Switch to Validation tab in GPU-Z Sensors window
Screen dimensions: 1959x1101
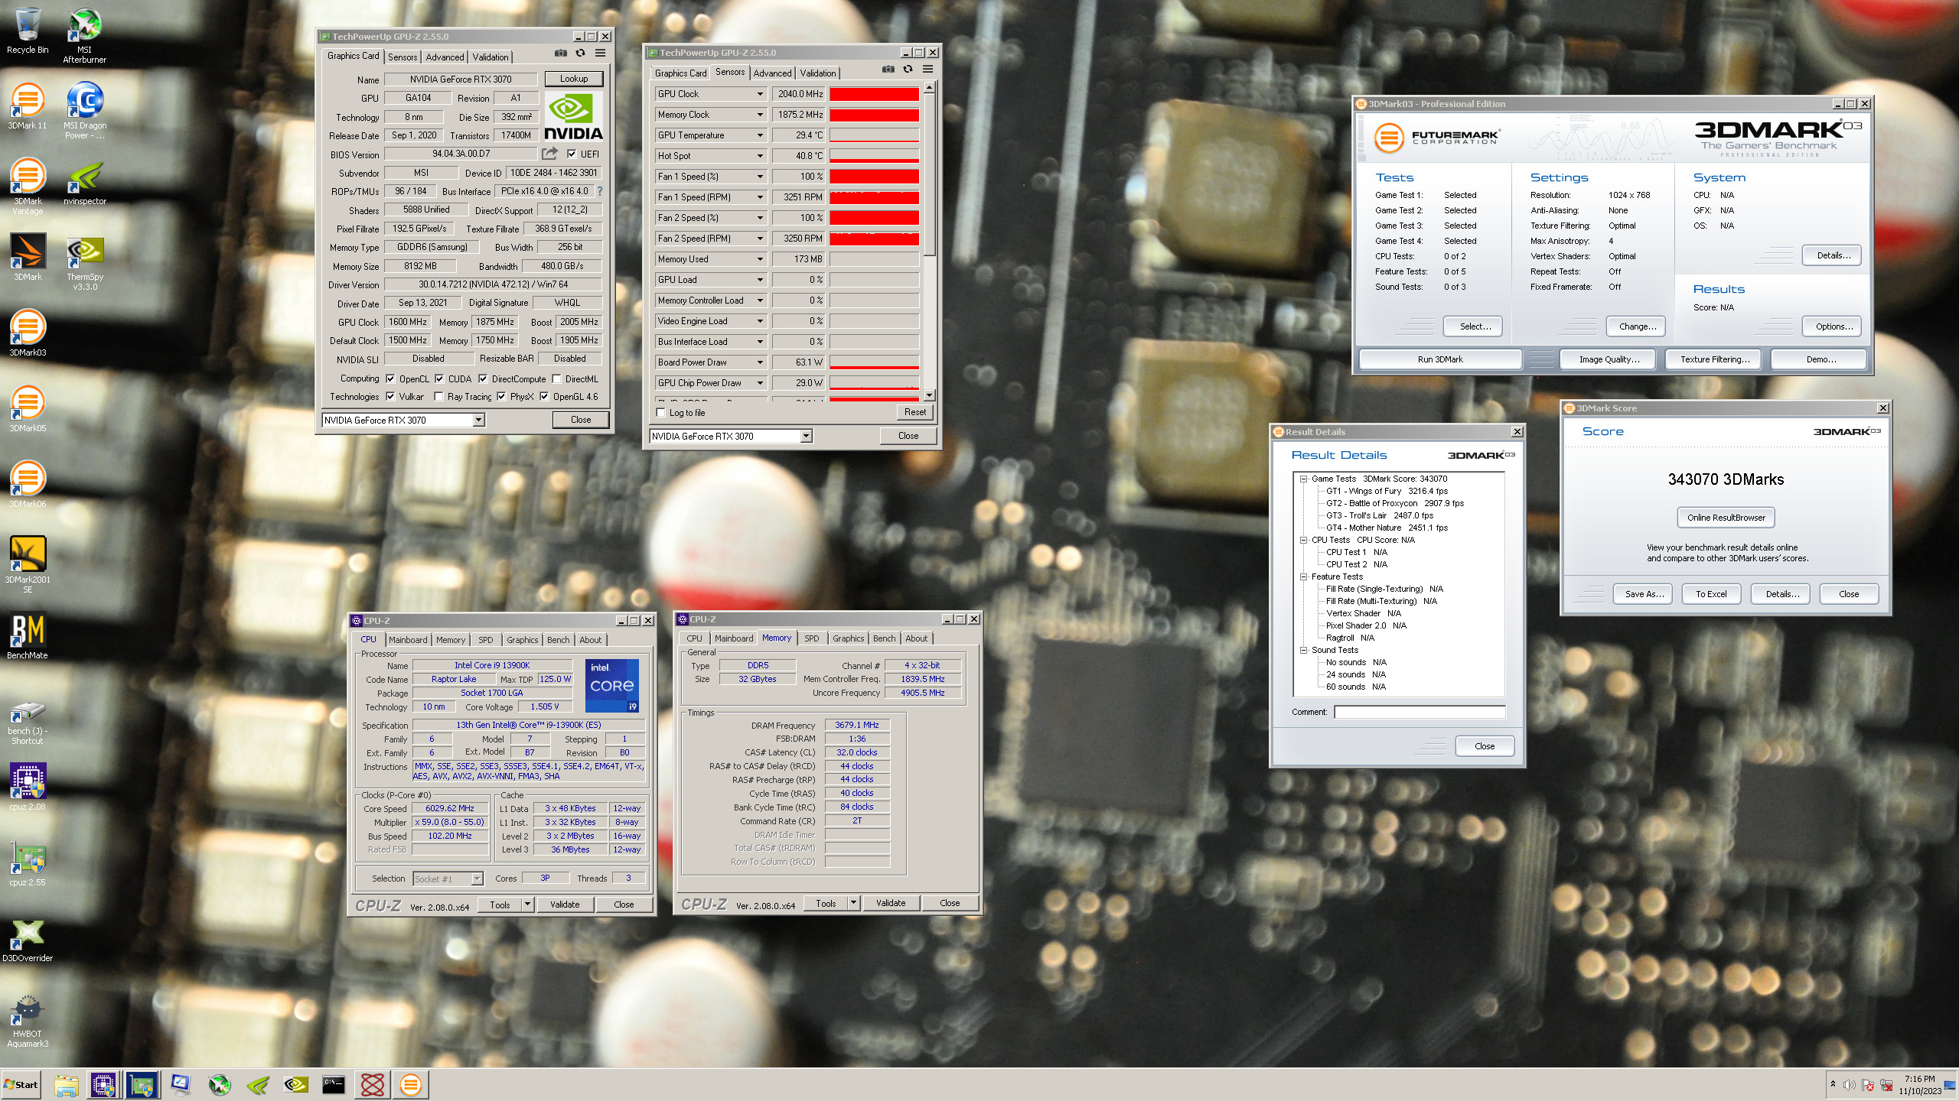click(x=818, y=73)
